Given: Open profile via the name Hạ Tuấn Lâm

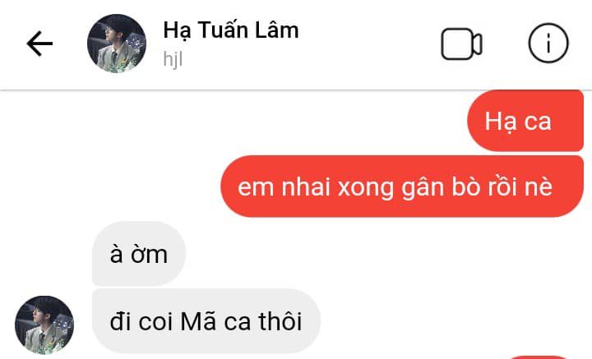Looking at the screenshot, I should click(231, 30).
